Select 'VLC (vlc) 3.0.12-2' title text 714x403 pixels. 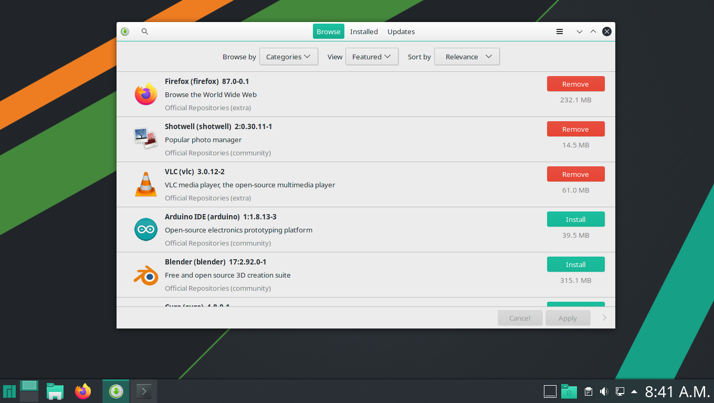coord(195,172)
